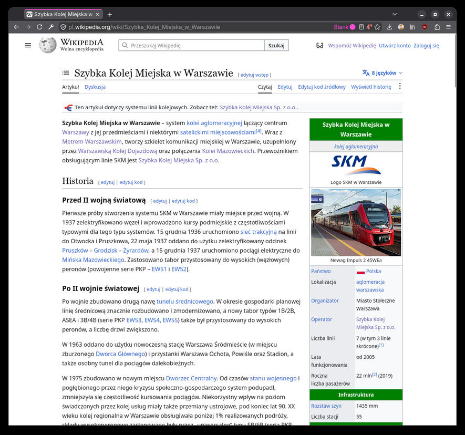Image resolution: width=465 pixels, height=435 pixels.
Task: Open the kolei aglomeracyjnej link
Action: (214, 123)
